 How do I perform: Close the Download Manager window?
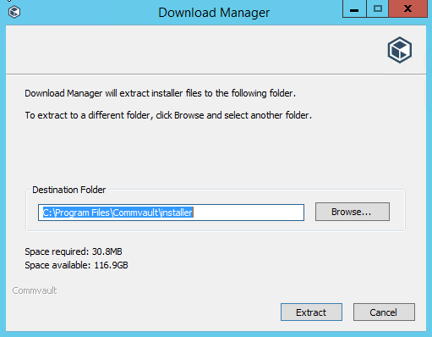click(x=407, y=8)
